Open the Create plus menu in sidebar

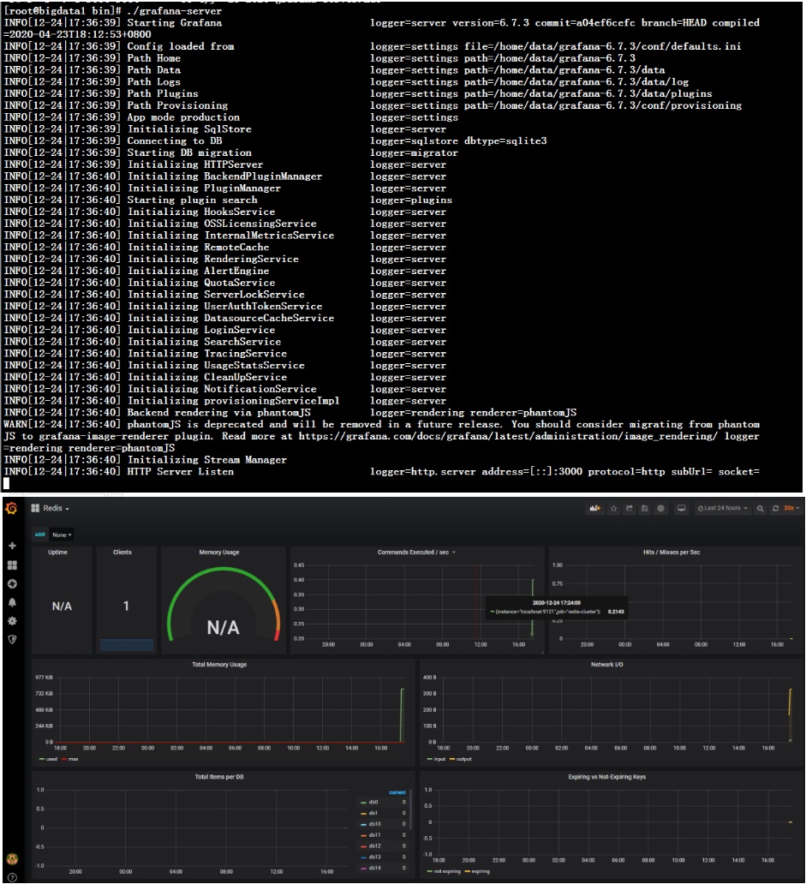click(12, 546)
